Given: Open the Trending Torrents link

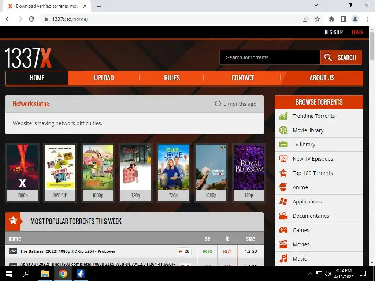Looking at the screenshot, I should (x=313, y=116).
